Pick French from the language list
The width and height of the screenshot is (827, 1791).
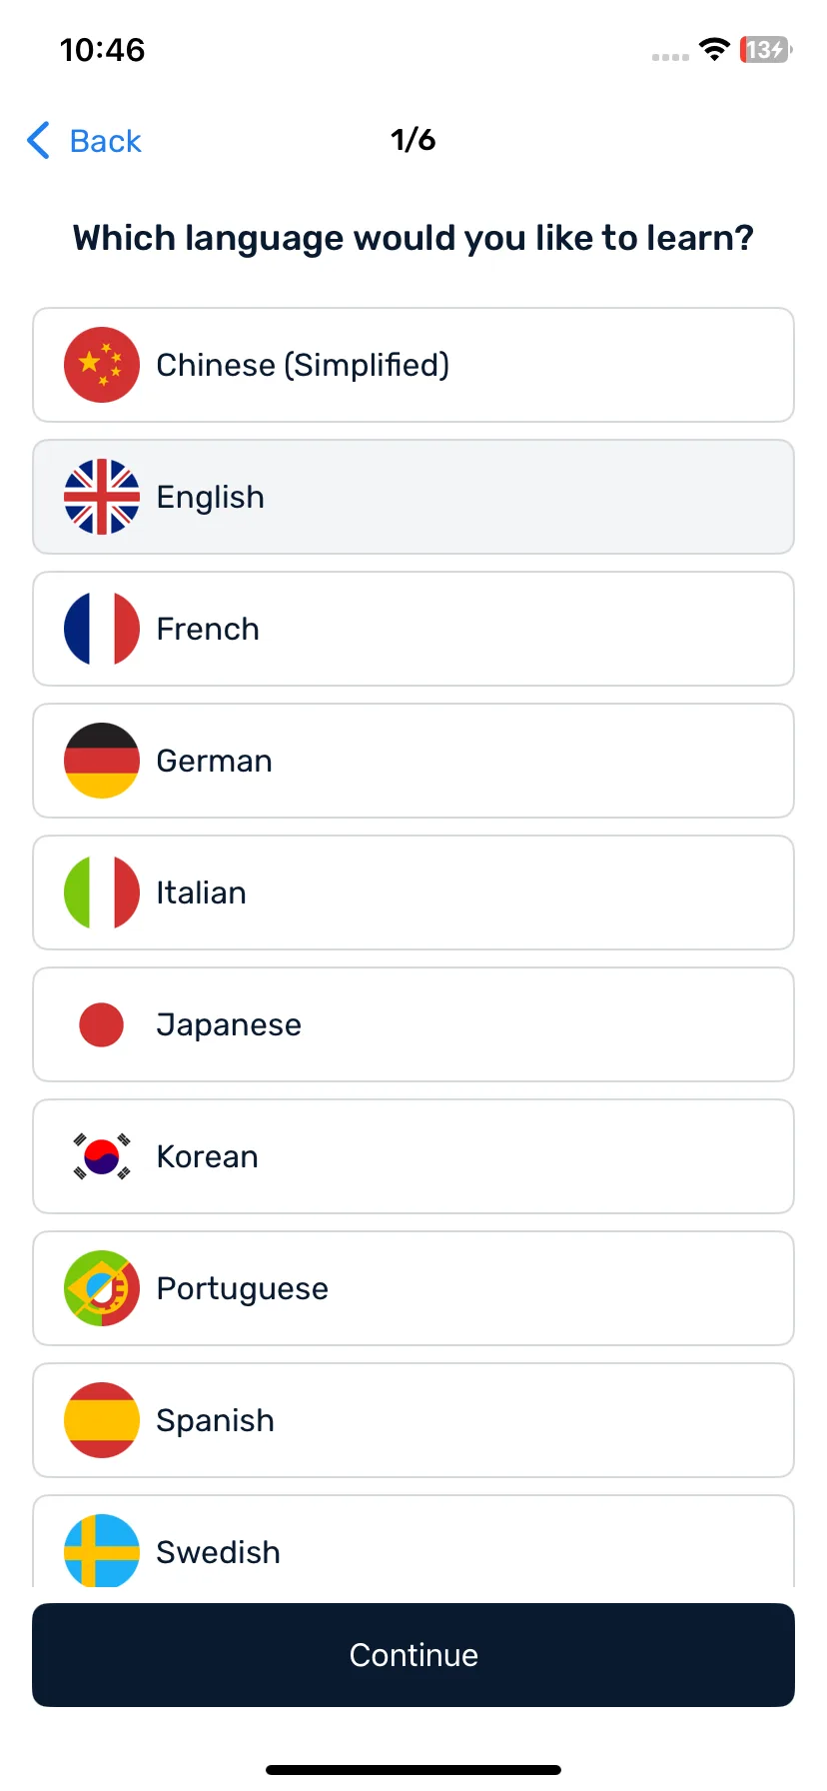tap(413, 629)
